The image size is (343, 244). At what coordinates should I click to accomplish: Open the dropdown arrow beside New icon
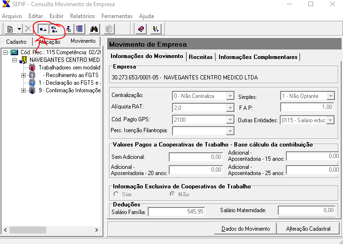click(x=19, y=29)
